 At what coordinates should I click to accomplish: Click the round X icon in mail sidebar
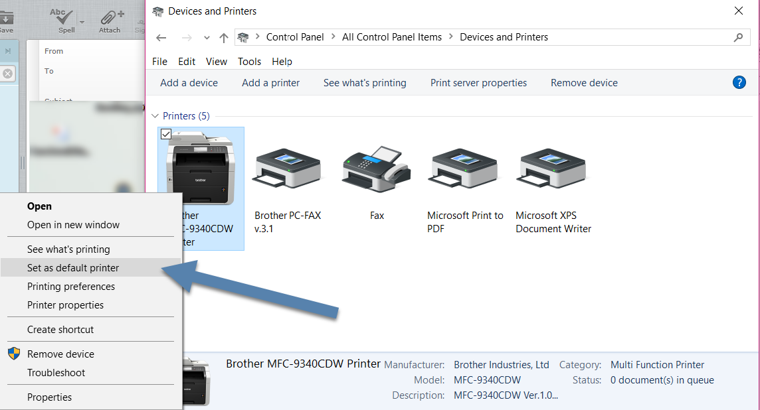tap(8, 74)
